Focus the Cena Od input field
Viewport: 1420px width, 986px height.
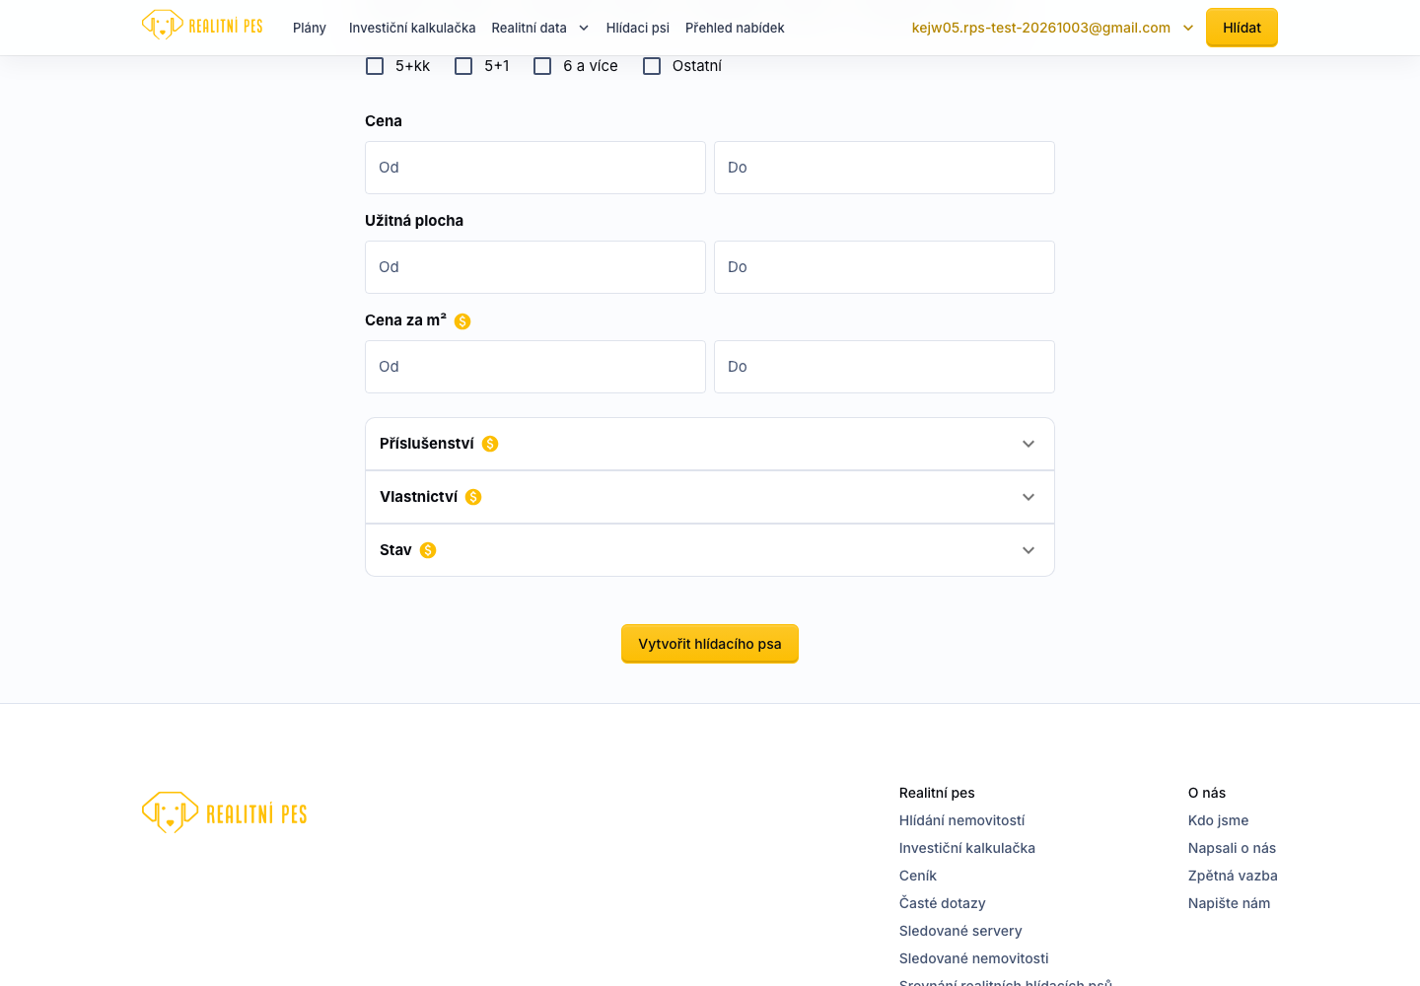tap(535, 168)
